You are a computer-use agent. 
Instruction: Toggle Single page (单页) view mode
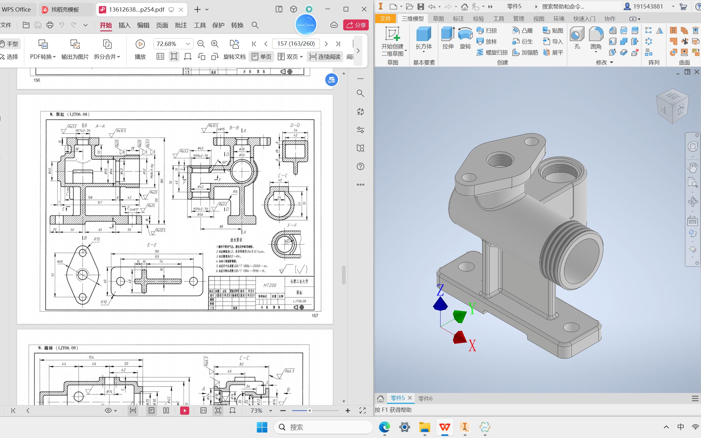262,57
